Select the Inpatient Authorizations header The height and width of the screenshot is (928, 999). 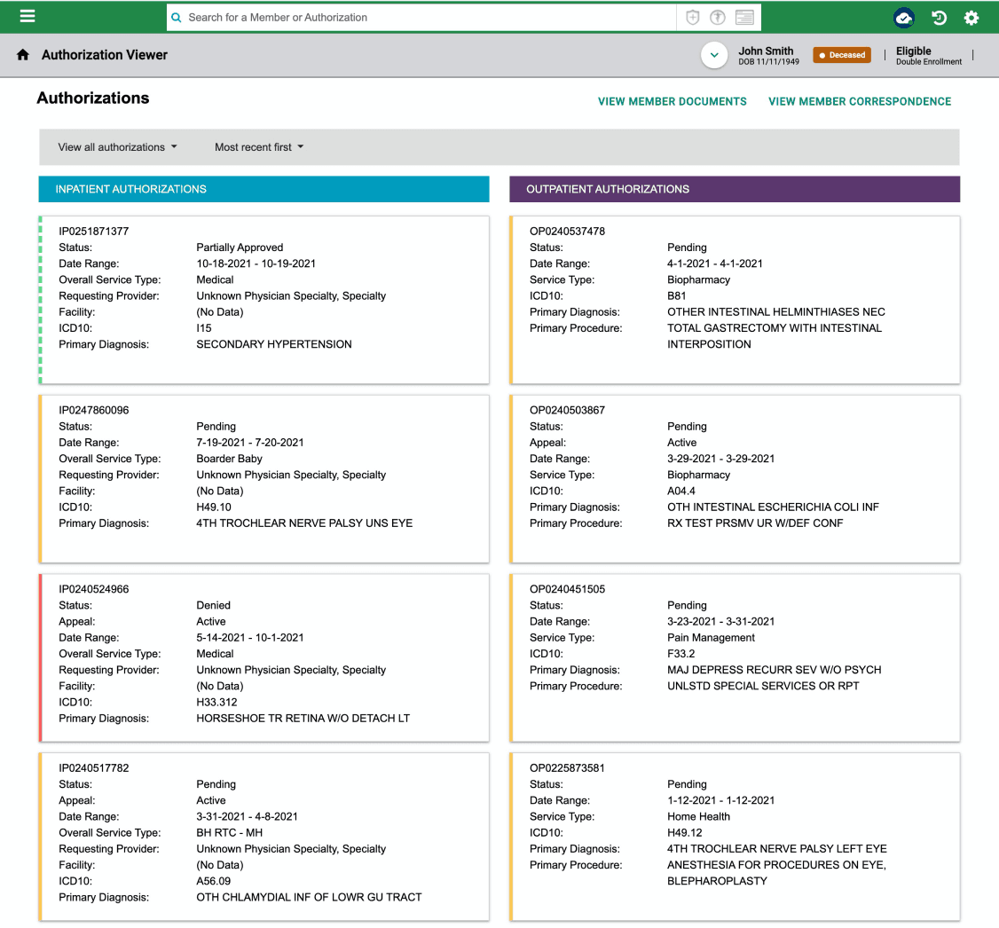(264, 189)
